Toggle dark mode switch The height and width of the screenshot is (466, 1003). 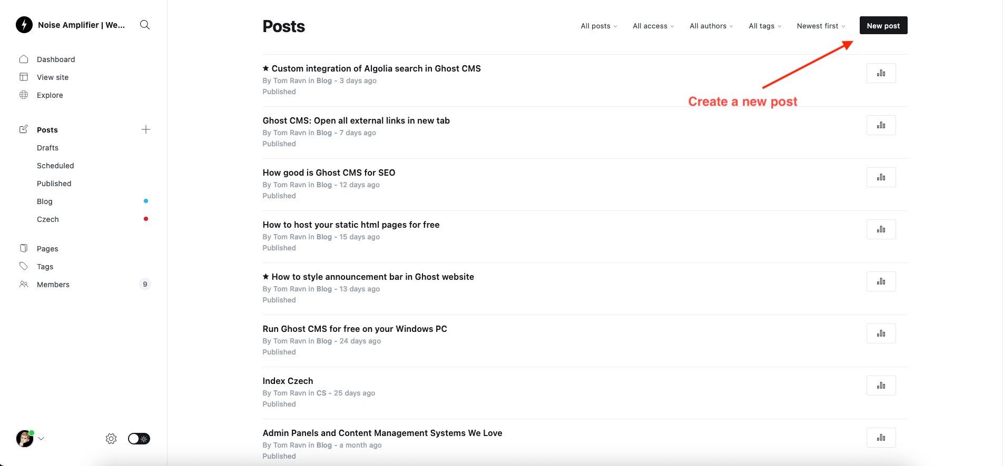click(139, 439)
